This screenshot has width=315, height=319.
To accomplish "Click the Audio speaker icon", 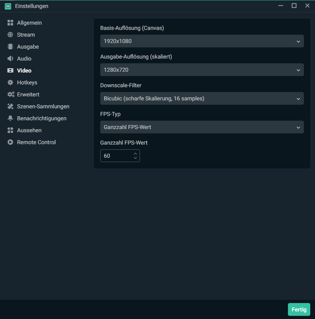I will click(10, 59).
